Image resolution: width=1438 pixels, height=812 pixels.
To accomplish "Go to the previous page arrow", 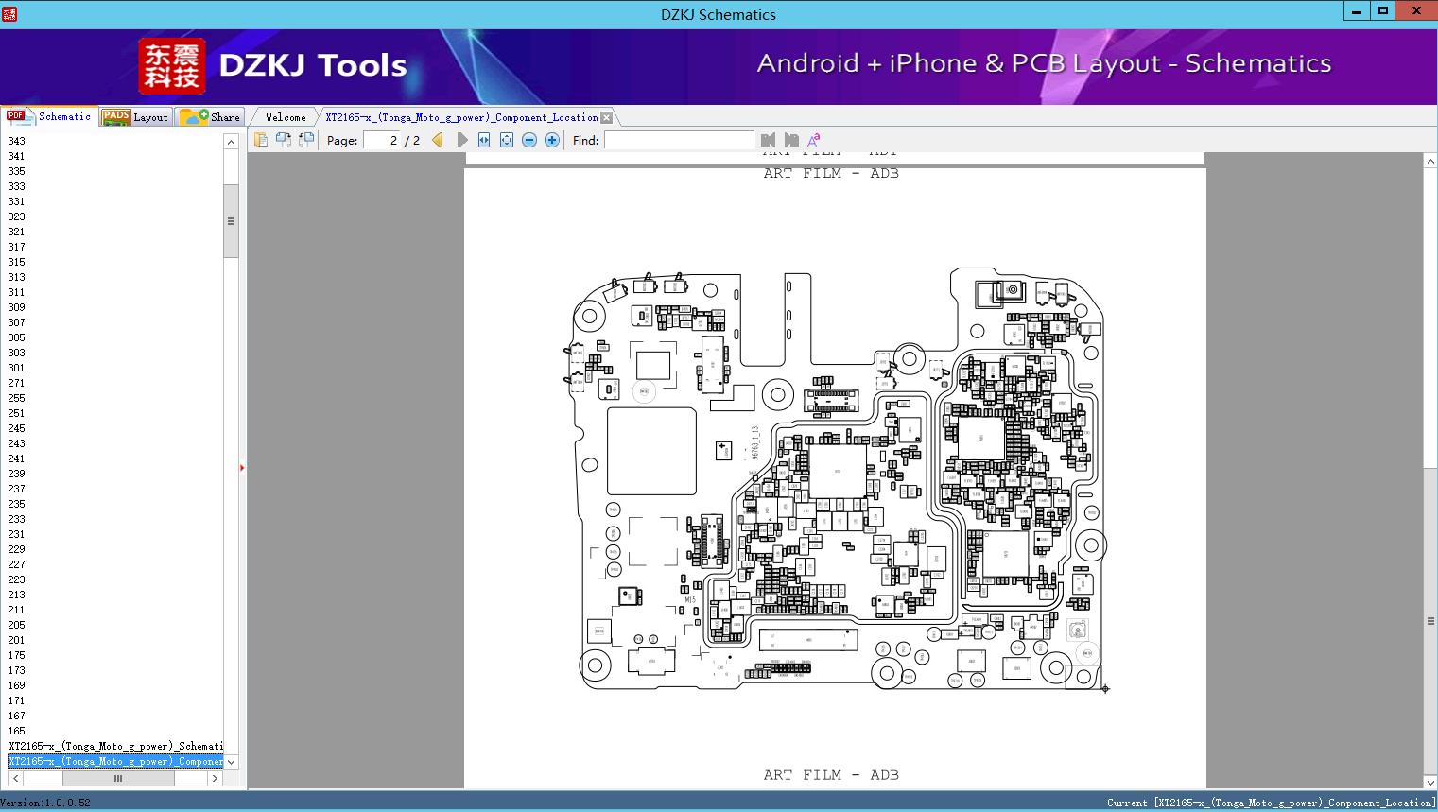I will (438, 140).
